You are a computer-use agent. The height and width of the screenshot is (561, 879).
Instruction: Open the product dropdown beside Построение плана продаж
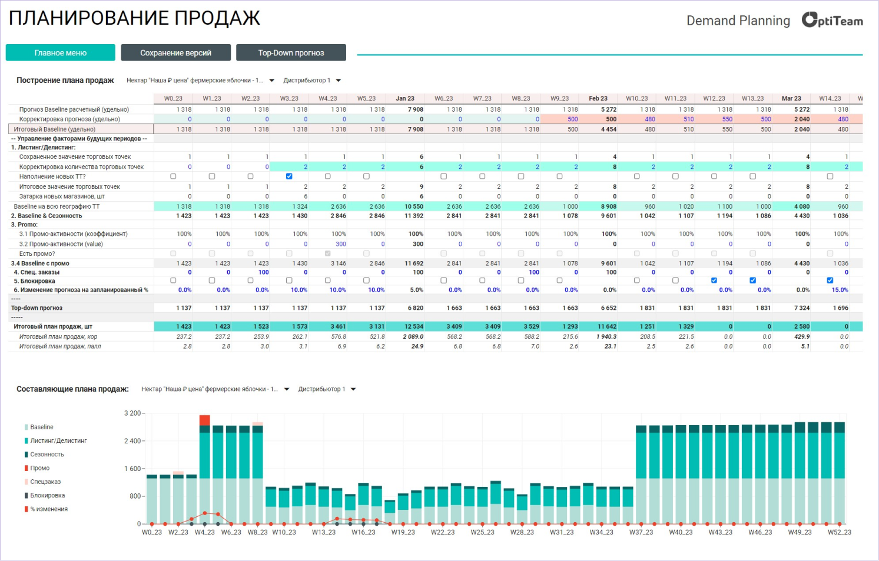pos(200,81)
